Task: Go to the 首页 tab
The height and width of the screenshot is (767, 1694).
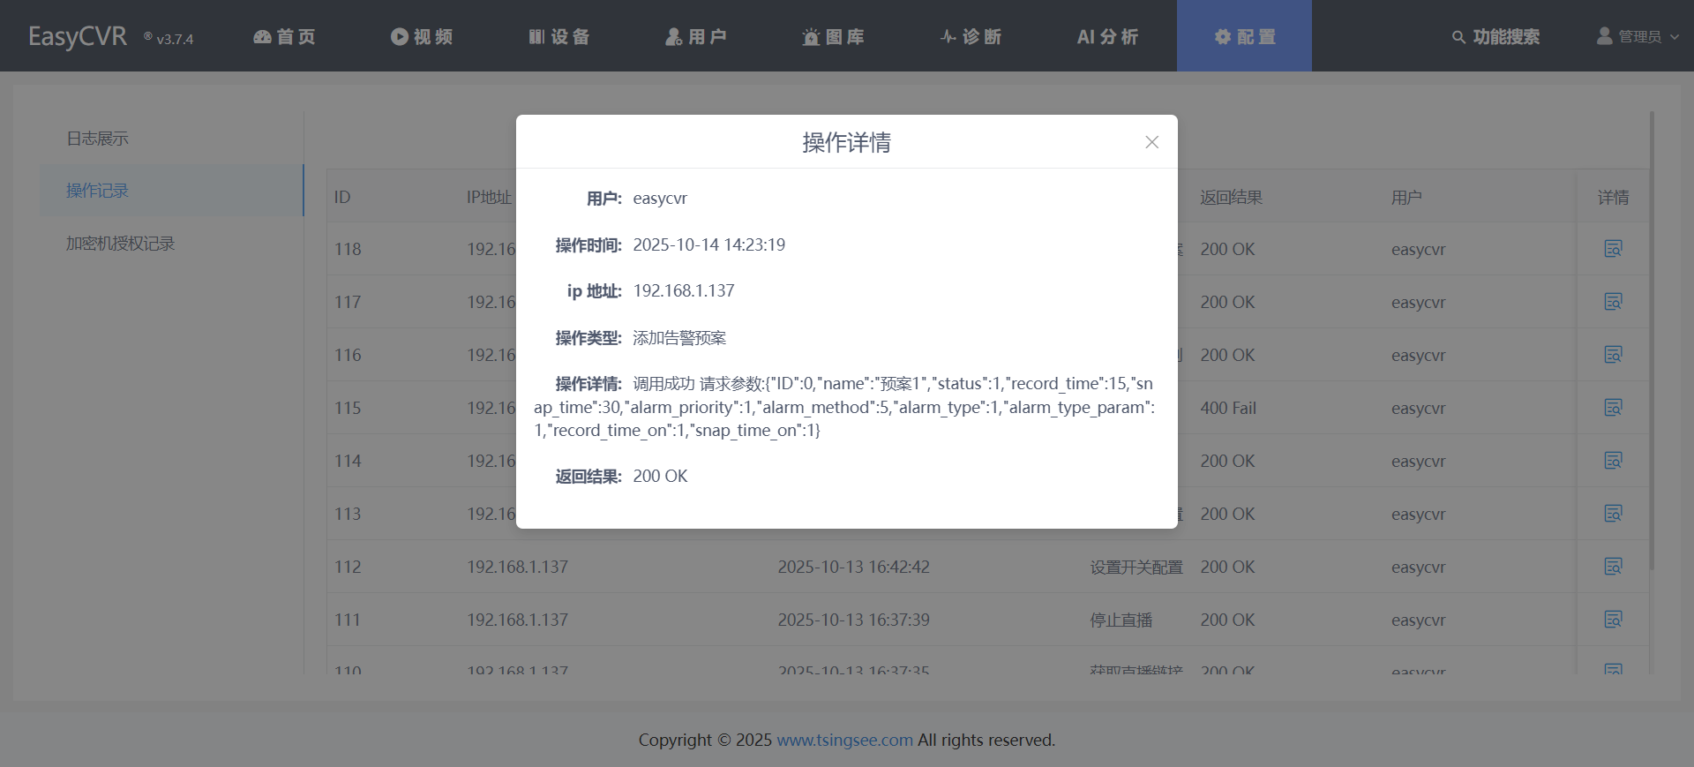Action: pos(284,36)
